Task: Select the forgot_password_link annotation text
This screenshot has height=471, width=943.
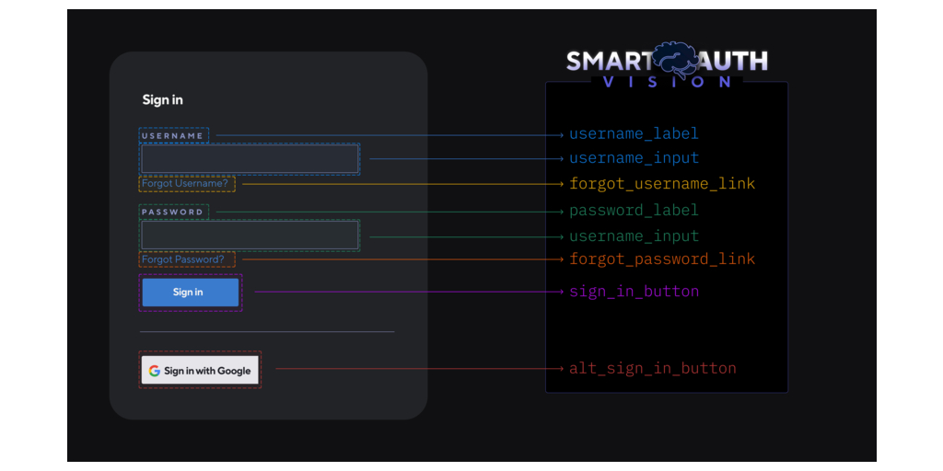Action: point(661,259)
